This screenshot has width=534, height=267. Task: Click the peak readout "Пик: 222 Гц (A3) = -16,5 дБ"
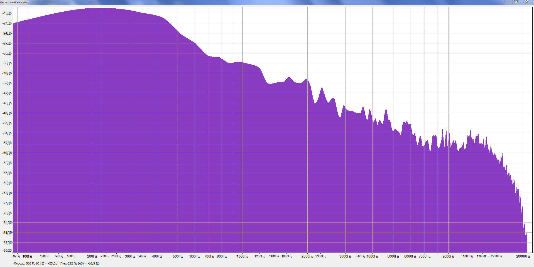click(80, 263)
